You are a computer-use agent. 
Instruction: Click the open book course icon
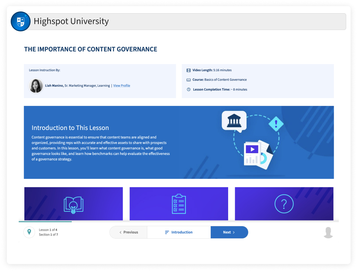coord(189,80)
